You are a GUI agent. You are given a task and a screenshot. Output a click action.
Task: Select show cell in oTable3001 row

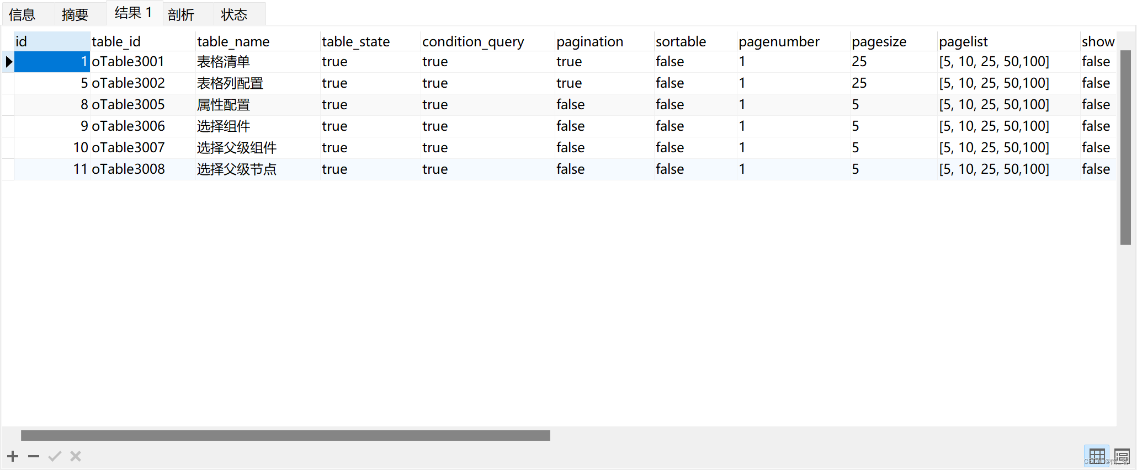pyautogui.click(x=1098, y=62)
